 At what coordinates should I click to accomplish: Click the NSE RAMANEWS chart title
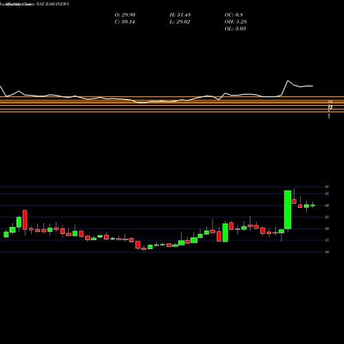[x=52, y=4]
